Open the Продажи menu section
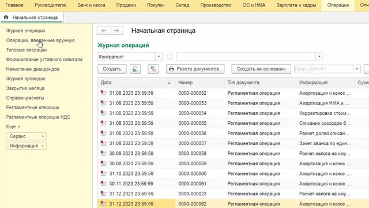 (x=126, y=5)
